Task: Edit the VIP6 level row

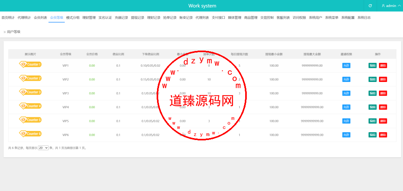Action: 372,135
